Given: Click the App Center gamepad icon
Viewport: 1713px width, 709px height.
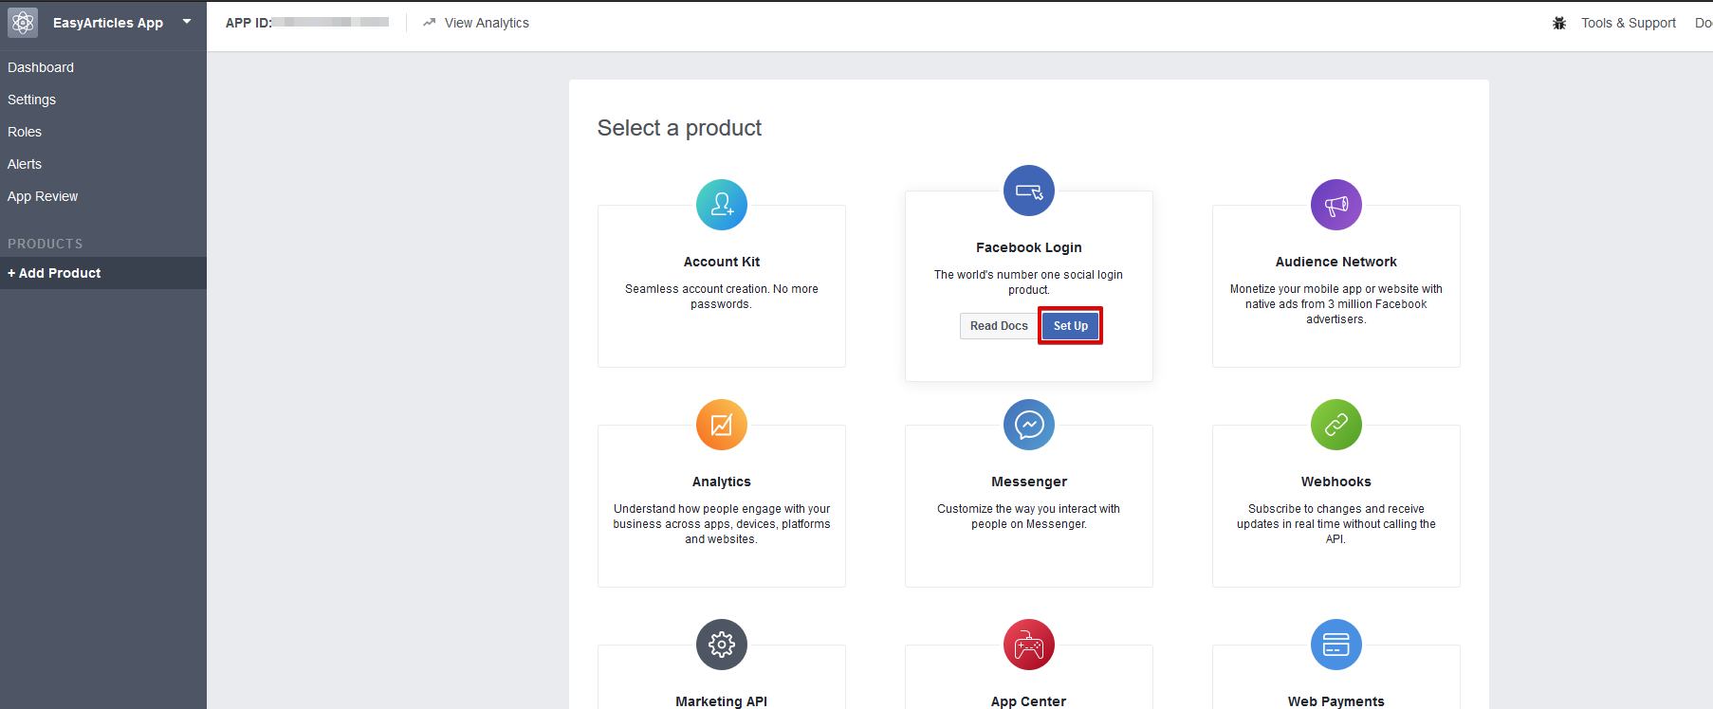Looking at the screenshot, I should pos(1029,645).
